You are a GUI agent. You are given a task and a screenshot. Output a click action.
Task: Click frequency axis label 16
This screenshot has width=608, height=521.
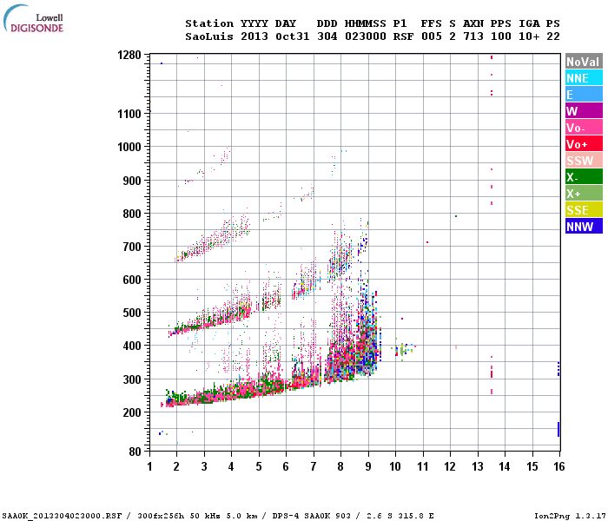click(x=558, y=466)
